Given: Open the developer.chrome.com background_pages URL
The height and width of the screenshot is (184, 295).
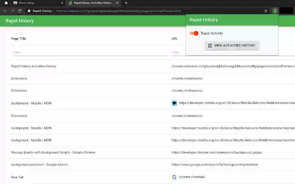Looking at the screenshot, I should [x=217, y=152].
